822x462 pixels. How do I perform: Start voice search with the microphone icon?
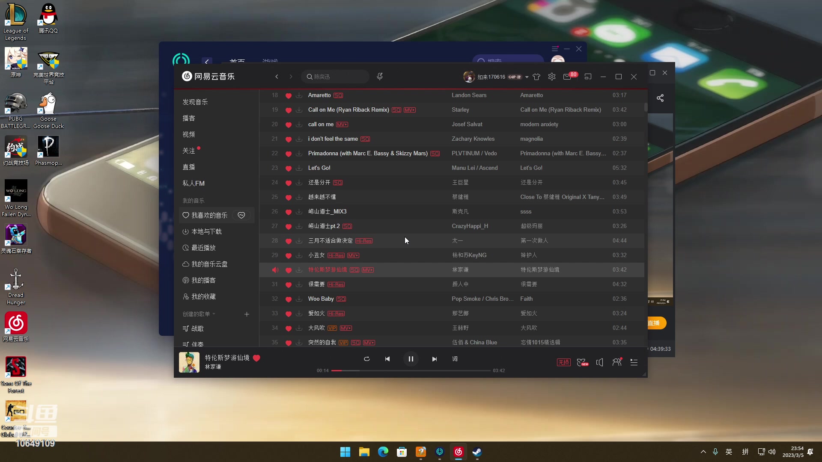coord(380,76)
